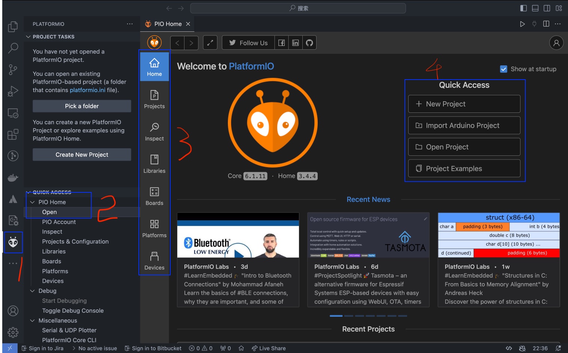Screen dimensions: 568x353
Task: Click the Facebook icon in PIO toolbar
Action: click(x=281, y=43)
